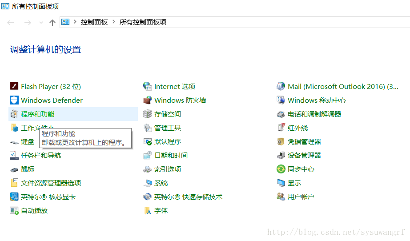Open the 电话和调制解调器 link
410x241 pixels.
click(x=314, y=114)
